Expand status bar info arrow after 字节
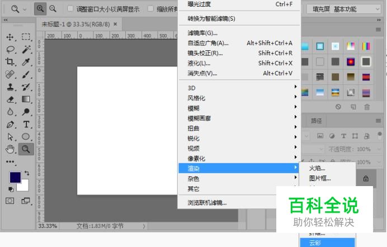 [x=144, y=226]
